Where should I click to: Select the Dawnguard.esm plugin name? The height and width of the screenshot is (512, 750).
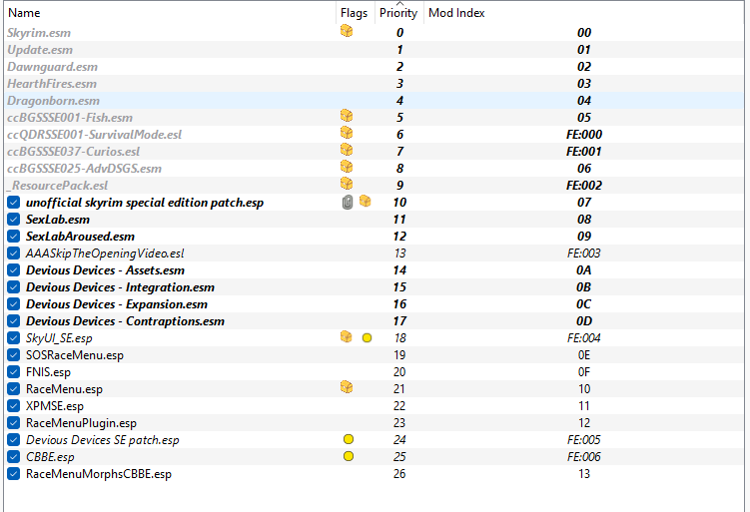click(x=52, y=67)
